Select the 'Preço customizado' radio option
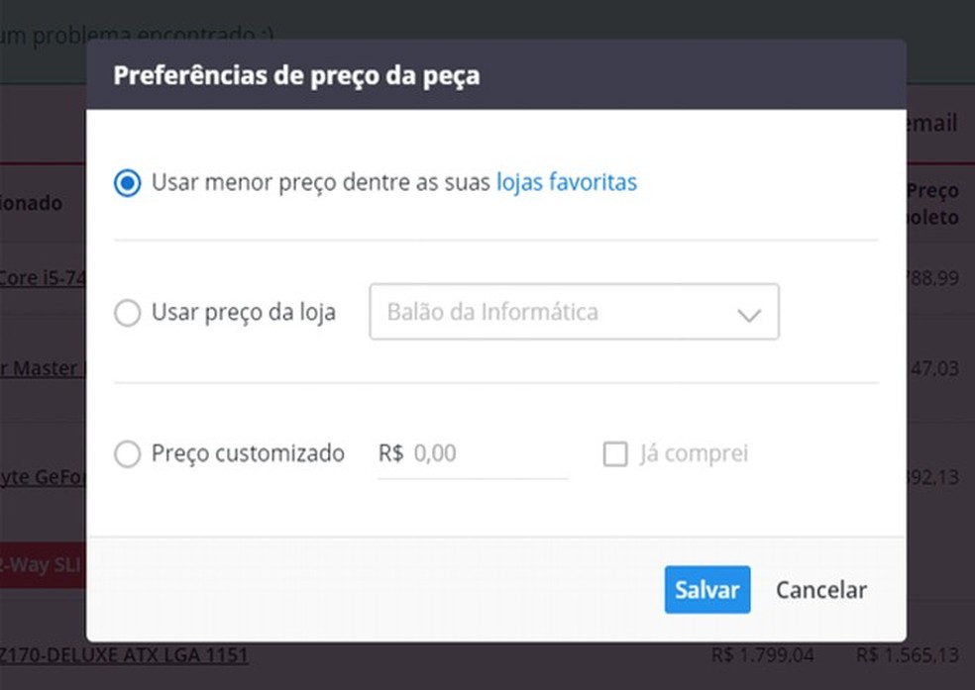The width and height of the screenshot is (975, 690). 127,453
